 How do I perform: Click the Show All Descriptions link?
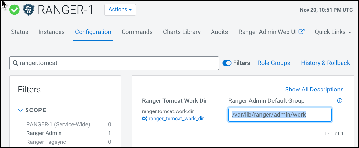point(314,90)
